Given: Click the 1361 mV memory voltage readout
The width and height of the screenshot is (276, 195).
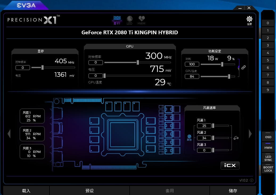Looking at the screenshot, I should click(x=64, y=75).
